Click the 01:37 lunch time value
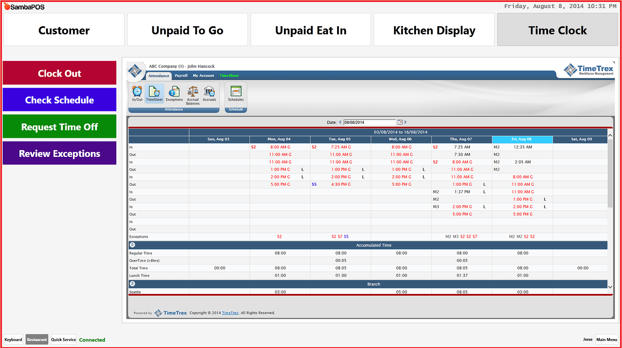Image resolution: width=622 pixels, height=348 pixels. (462, 275)
